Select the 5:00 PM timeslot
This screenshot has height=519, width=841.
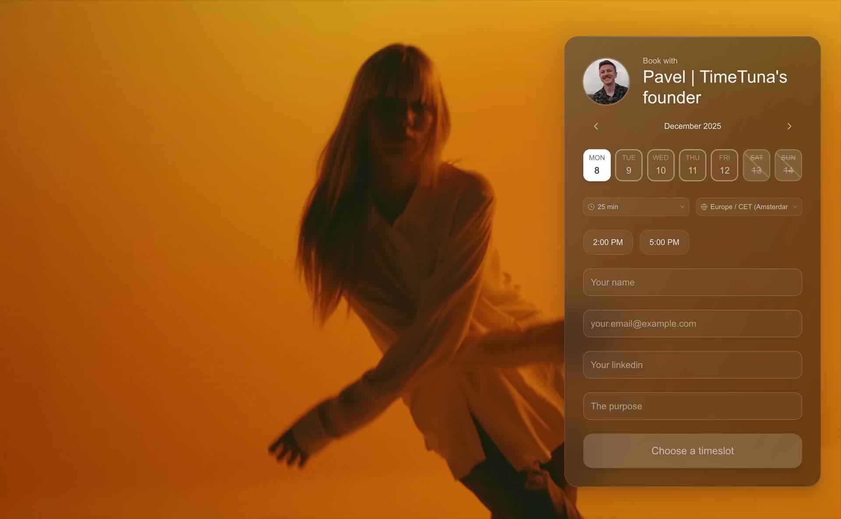coord(664,242)
